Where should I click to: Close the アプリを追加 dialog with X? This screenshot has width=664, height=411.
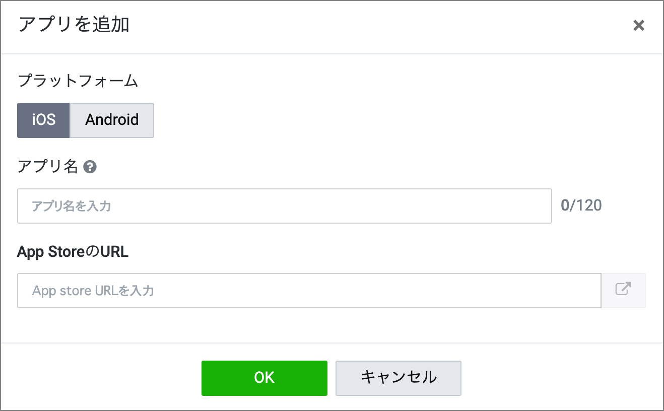pyautogui.click(x=638, y=26)
